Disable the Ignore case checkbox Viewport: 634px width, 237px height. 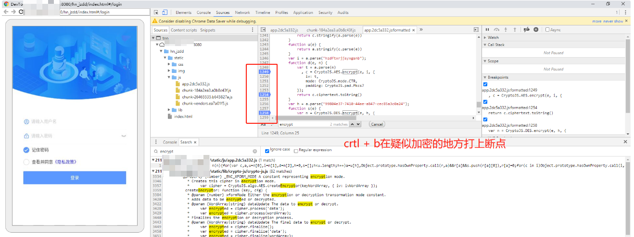coord(267,151)
